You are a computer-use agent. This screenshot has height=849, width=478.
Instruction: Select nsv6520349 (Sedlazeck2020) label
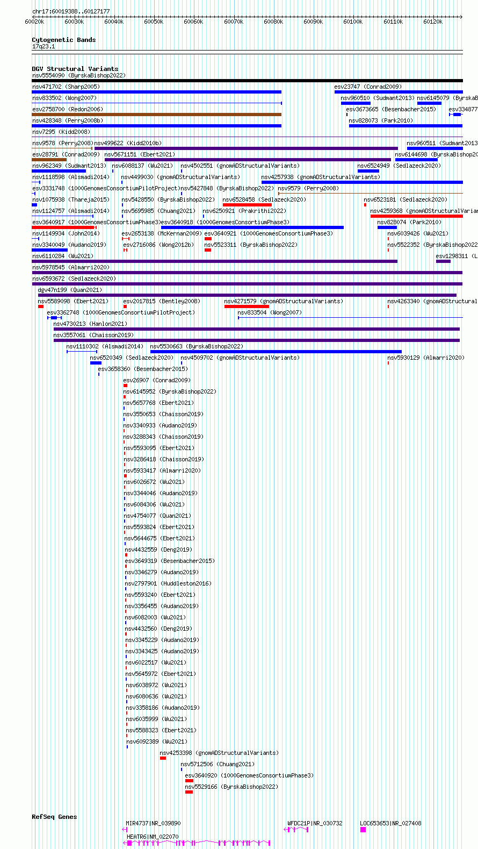coord(132,358)
